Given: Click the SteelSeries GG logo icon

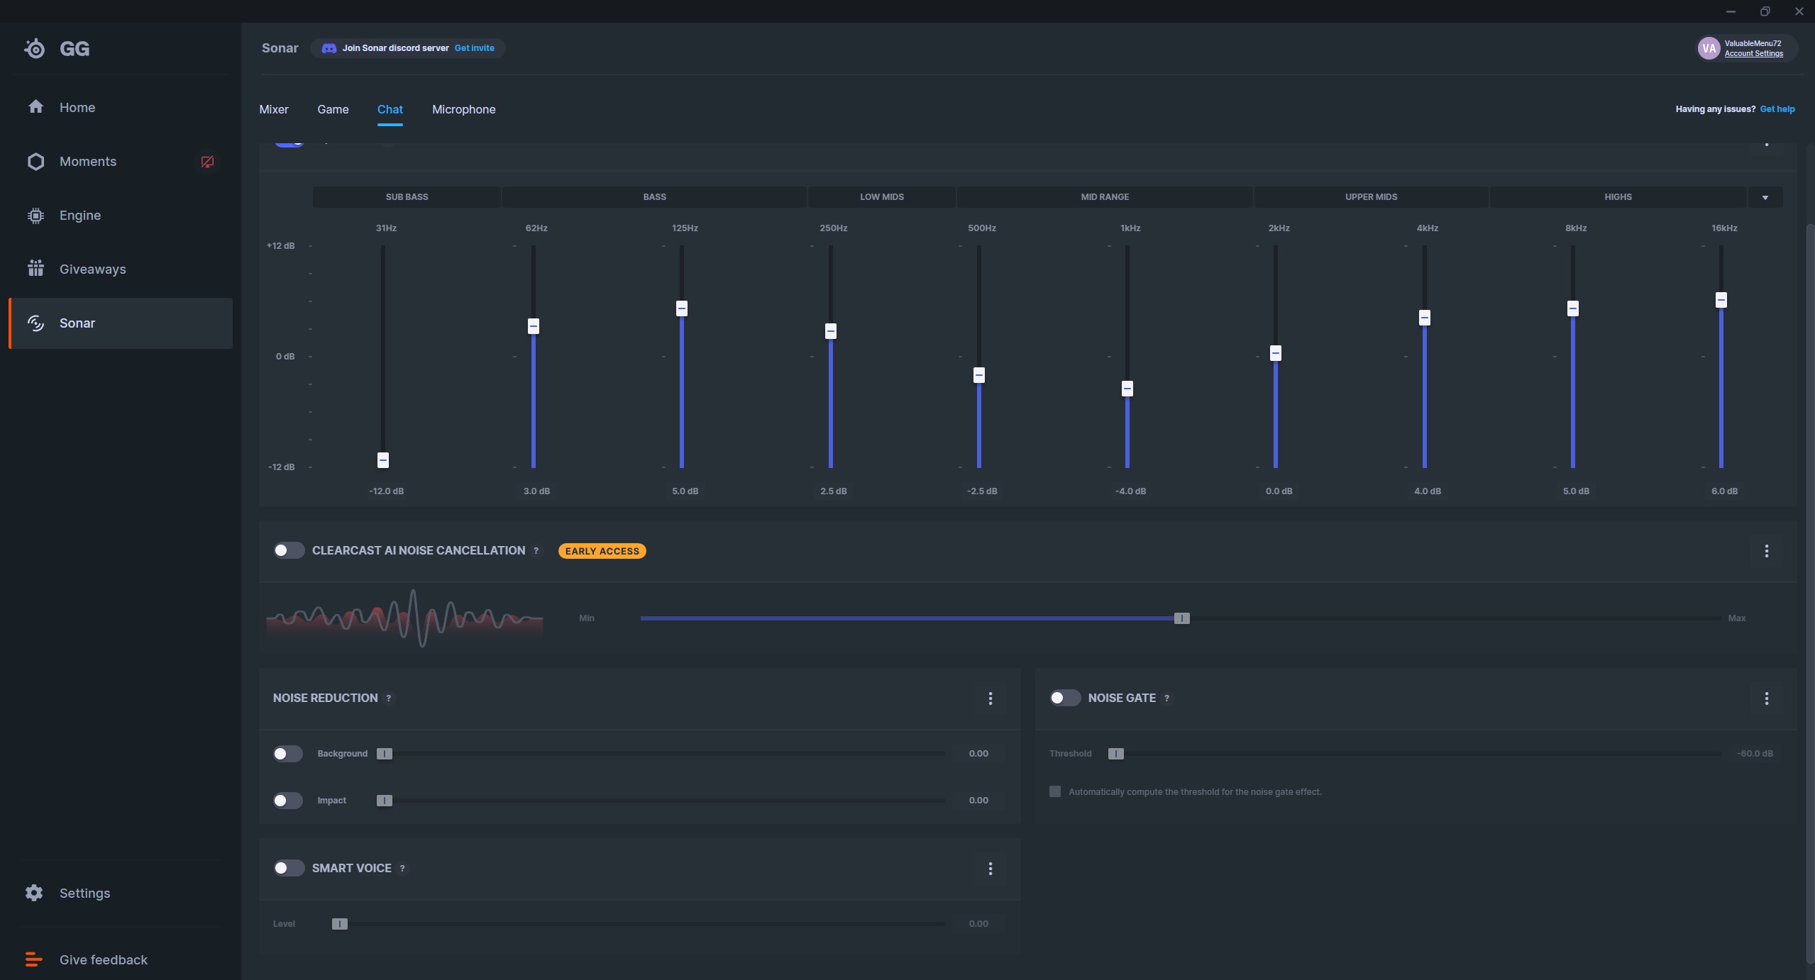Looking at the screenshot, I should (x=34, y=48).
